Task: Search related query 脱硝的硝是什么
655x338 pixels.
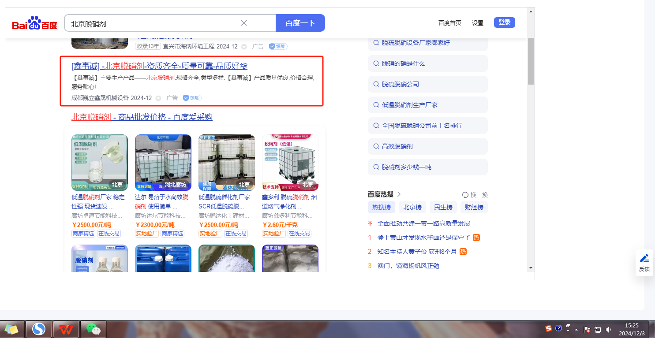Action: pos(428,63)
